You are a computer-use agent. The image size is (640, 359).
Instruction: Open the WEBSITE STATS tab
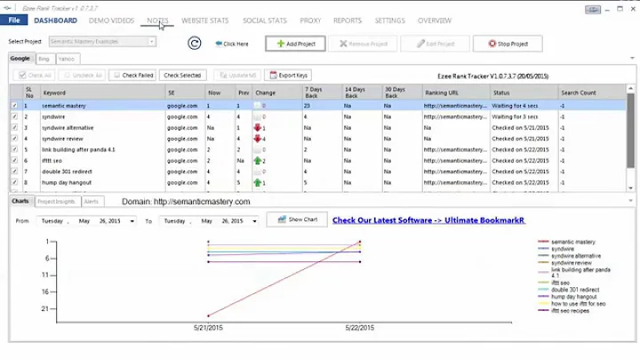point(205,20)
